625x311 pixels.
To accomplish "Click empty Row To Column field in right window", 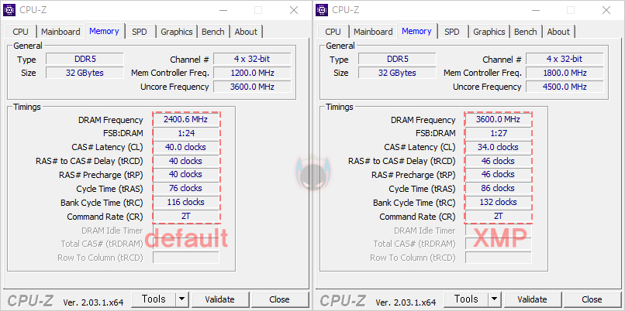I will tap(499, 258).
